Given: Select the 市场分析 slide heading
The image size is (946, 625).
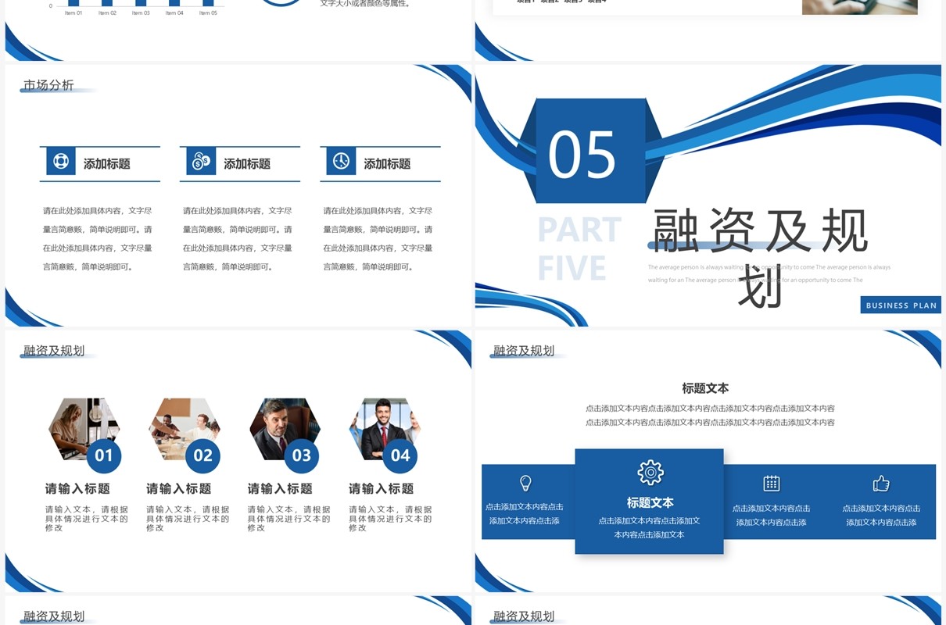Looking at the screenshot, I should tap(48, 85).
